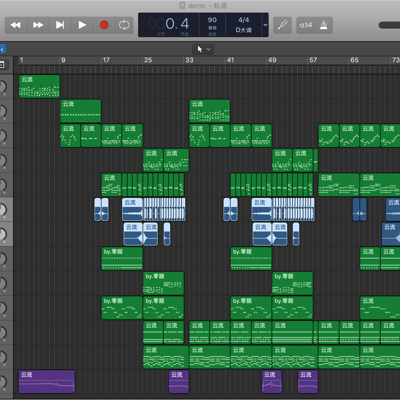Toggle the metronome click
The width and height of the screenshot is (400, 400).
[324, 25]
